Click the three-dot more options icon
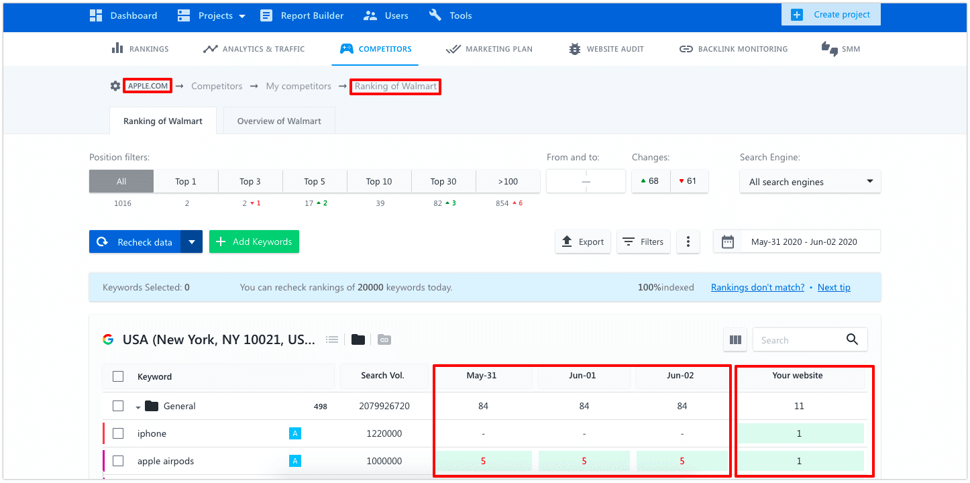970x483 pixels. point(688,241)
